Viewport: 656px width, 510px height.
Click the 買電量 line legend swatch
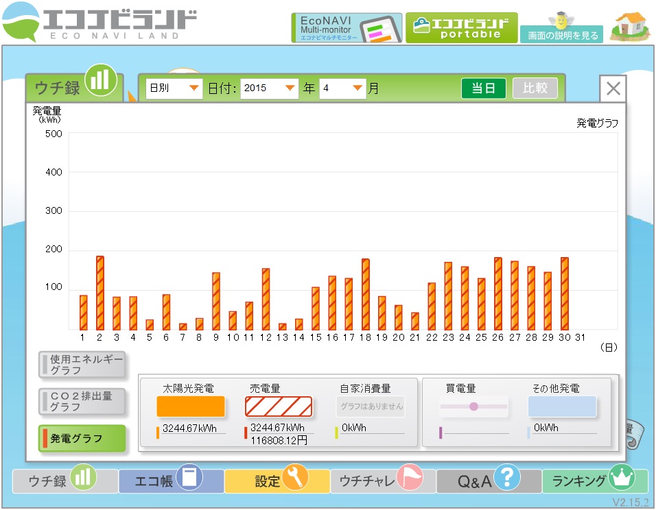[x=473, y=406]
